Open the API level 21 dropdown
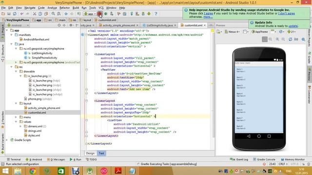 pyautogui.click(x=292, y=32)
